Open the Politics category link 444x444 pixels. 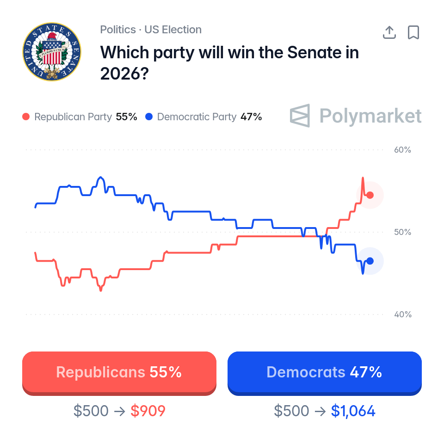118,30
